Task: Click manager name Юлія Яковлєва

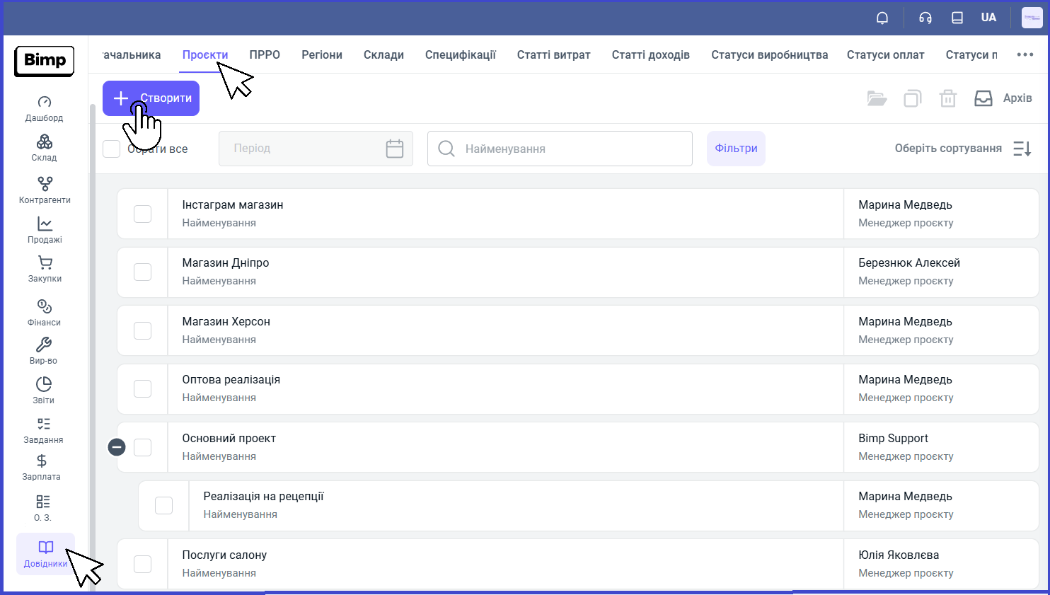Action: coord(899,555)
